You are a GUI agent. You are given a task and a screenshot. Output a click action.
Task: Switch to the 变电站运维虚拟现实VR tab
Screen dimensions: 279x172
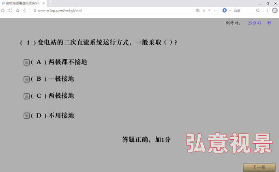coord(22,3)
